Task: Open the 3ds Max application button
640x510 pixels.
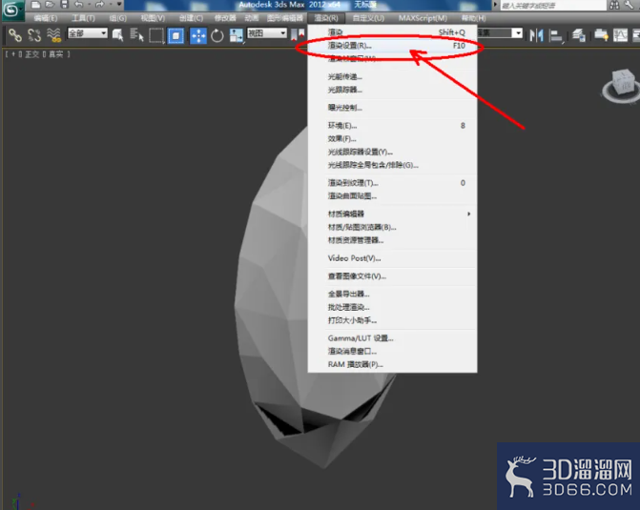Action: pos(11,10)
